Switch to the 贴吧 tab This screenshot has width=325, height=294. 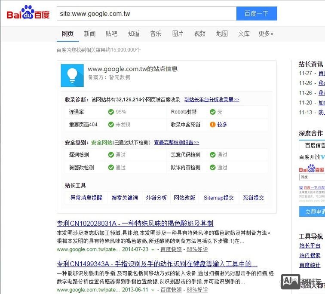pyautogui.click(x=111, y=34)
